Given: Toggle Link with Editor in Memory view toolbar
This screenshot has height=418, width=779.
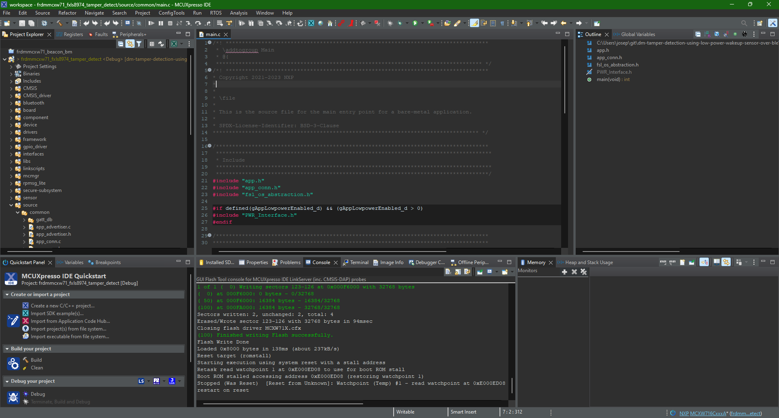Looking at the screenshot, I should [x=726, y=262].
